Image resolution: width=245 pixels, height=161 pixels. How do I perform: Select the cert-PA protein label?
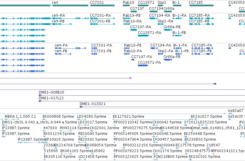61,45
